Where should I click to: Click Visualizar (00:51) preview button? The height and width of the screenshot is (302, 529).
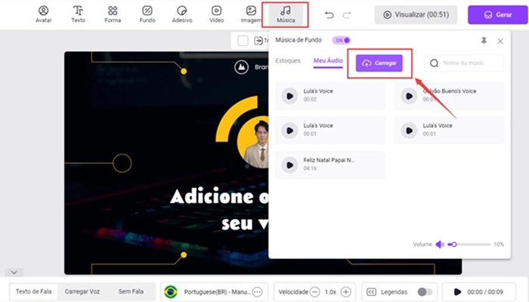[x=416, y=15]
